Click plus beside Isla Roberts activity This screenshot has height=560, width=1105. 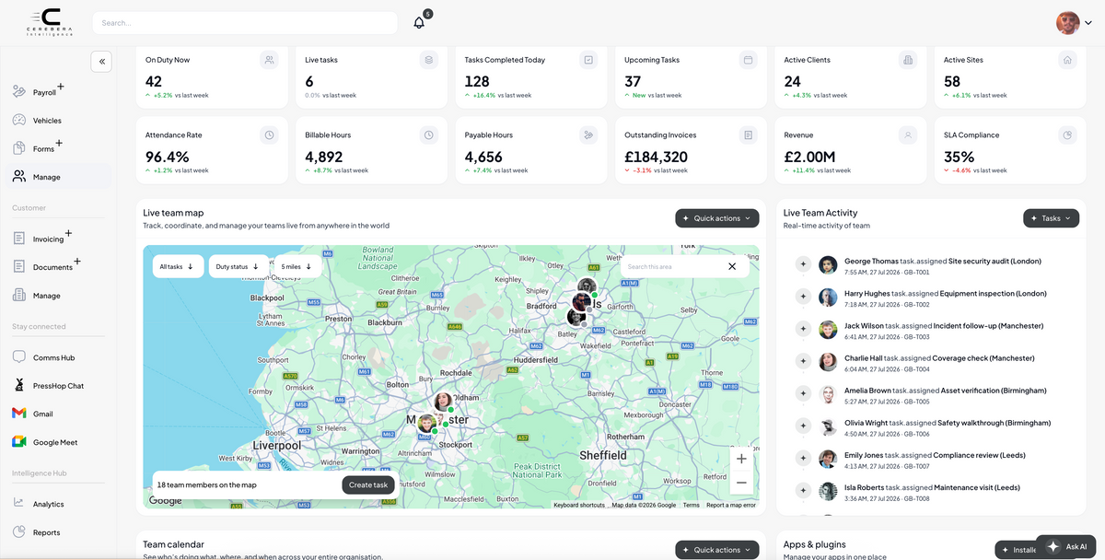(803, 490)
